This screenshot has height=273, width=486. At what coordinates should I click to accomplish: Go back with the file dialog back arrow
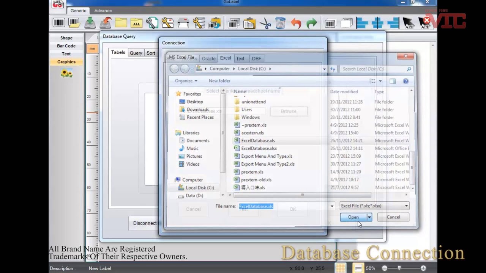click(174, 69)
